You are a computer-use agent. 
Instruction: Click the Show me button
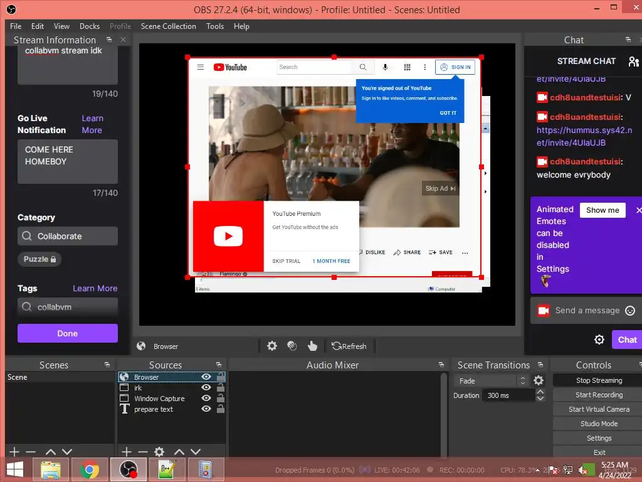point(603,210)
